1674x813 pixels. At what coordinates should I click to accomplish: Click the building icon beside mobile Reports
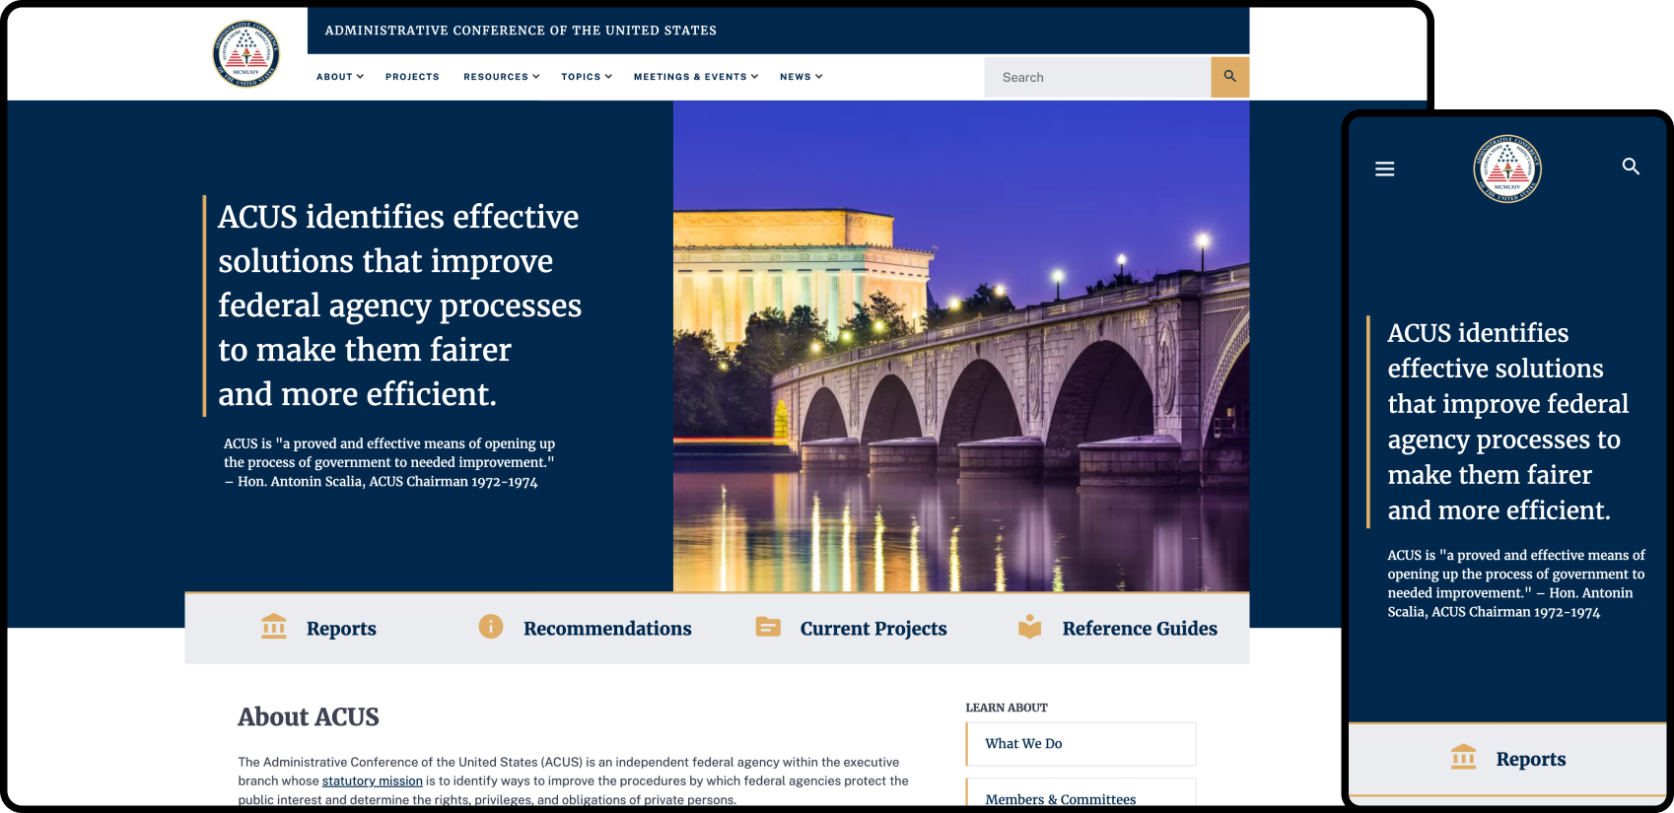click(1464, 757)
